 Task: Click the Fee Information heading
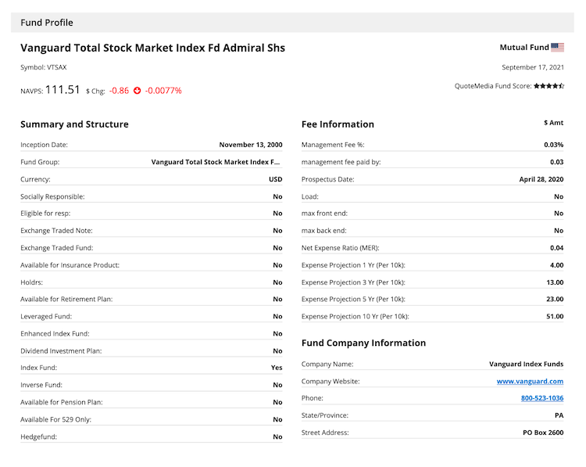tap(338, 124)
